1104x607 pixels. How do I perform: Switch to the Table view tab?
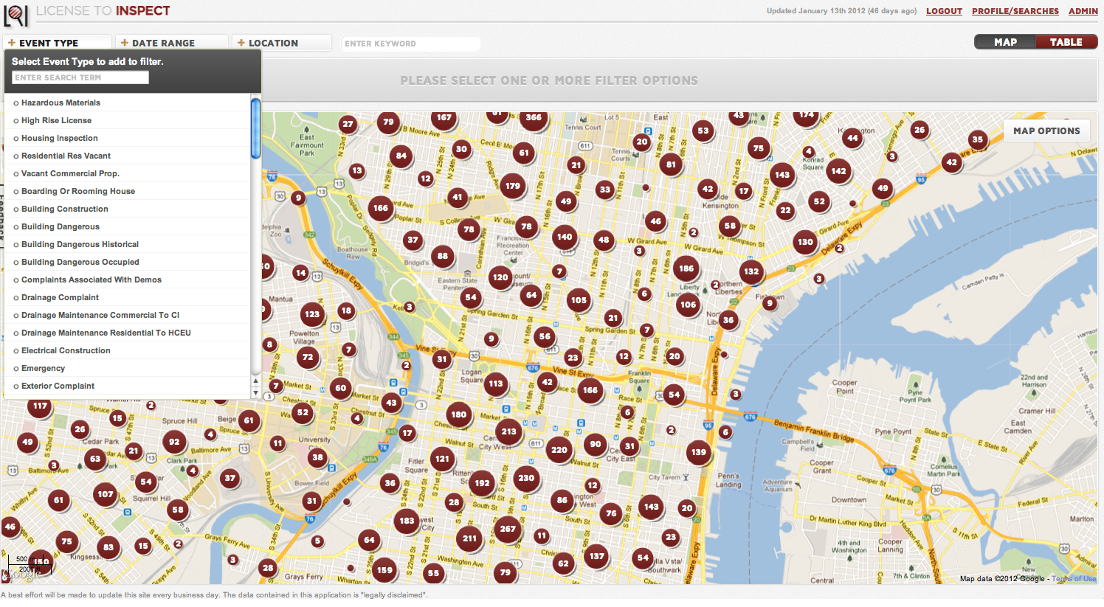coord(1066,42)
